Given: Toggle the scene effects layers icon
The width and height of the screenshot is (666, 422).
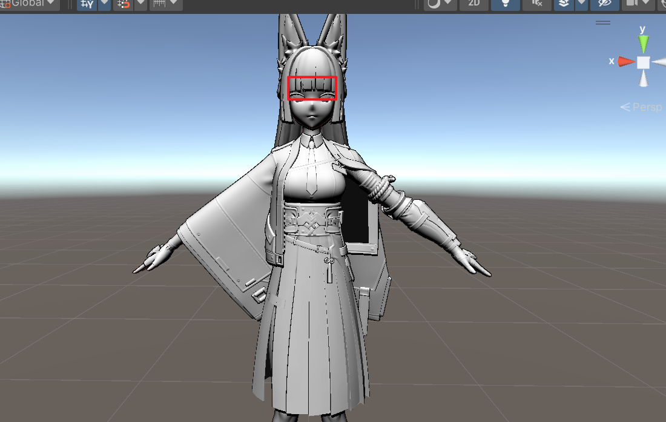Looking at the screenshot, I should click(x=563, y=4).
